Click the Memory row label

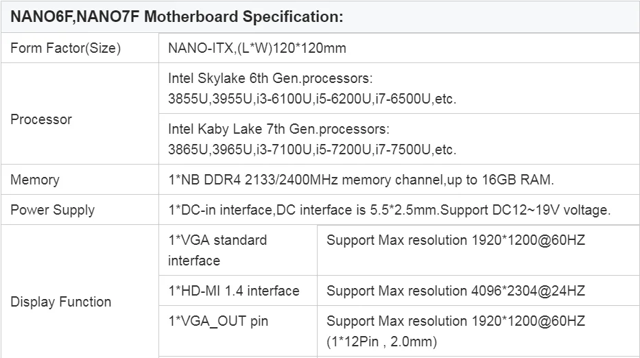tap(35, 180)
